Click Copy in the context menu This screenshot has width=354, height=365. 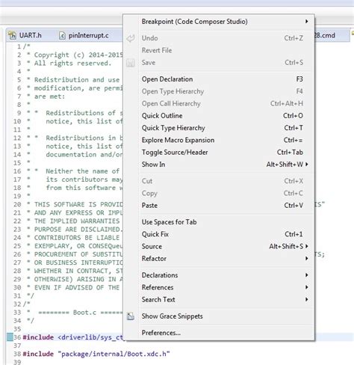tap(219, 193)
